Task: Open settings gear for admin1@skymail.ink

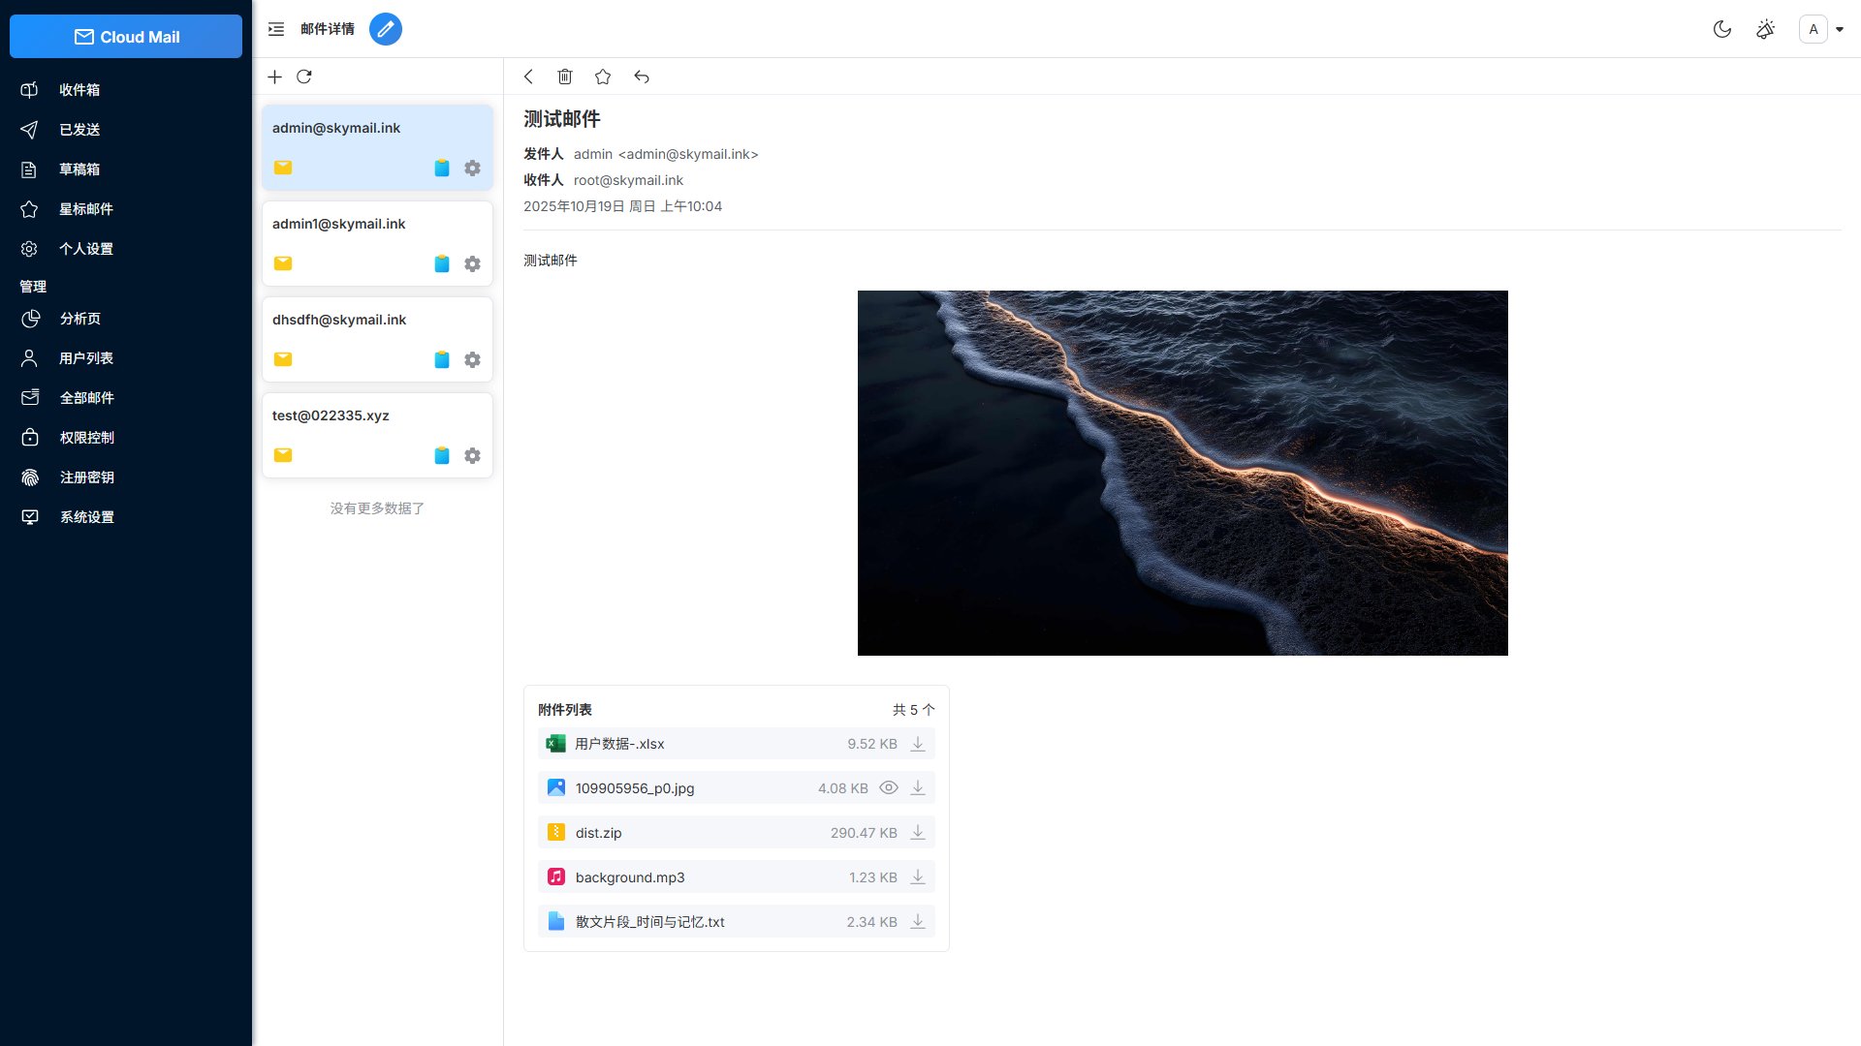Action: pos(472,263)
